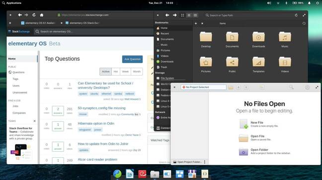Open System Settings toggle icon in dock
The image size is (322, 180).
[167, 174]
